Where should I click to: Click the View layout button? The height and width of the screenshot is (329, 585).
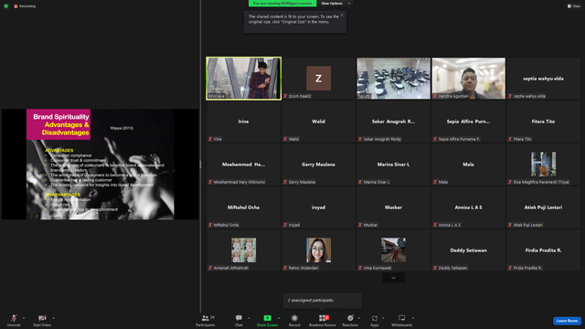pyautogui.click(x=574, y=6)
